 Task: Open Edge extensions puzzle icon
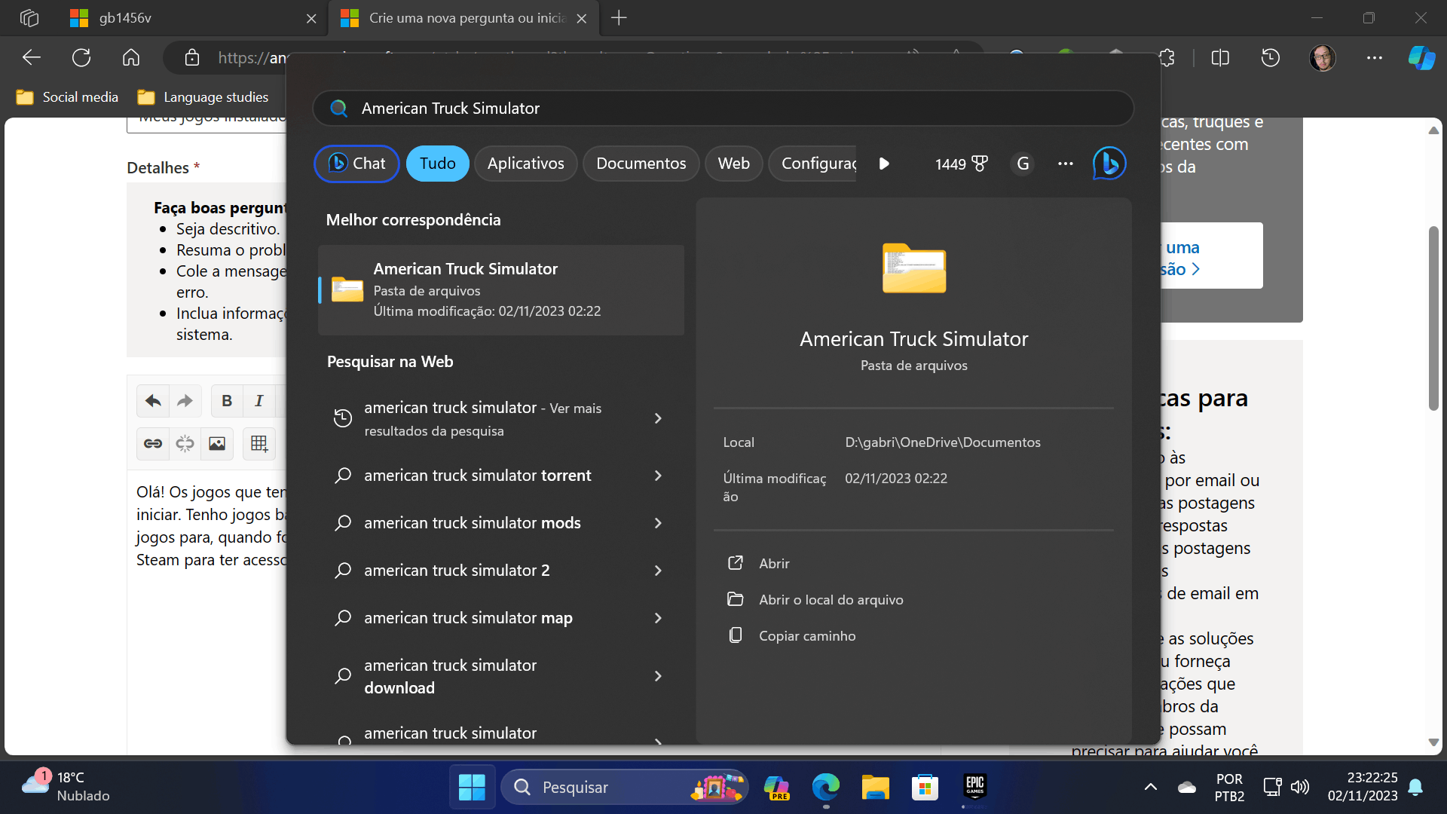[x=1167, y=57]
